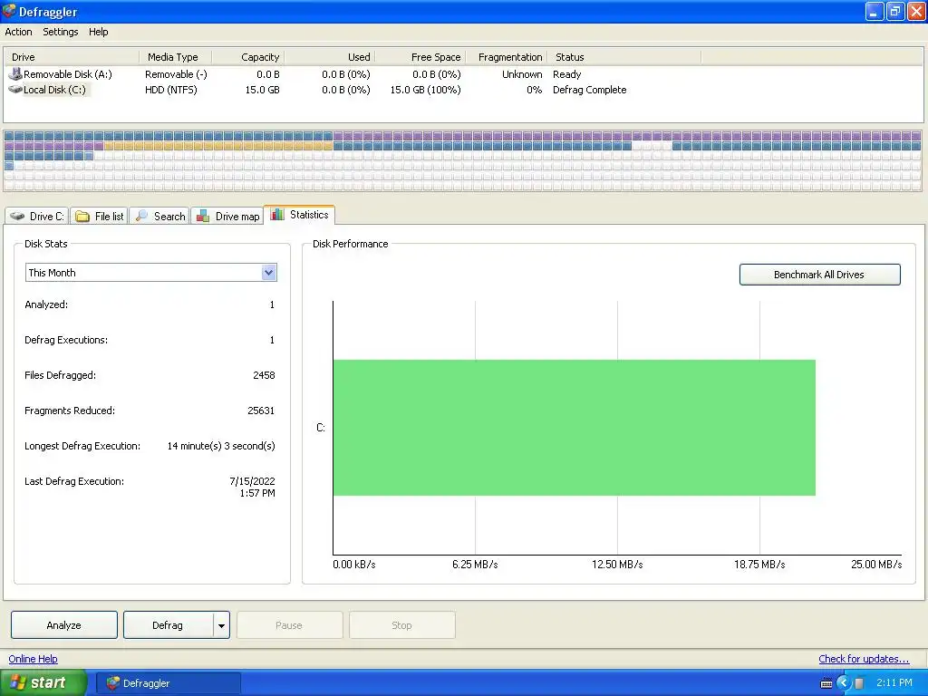928x696 pixels.
Task: Click the 'Ready' status of drive A:
Action: coord(567,74)
